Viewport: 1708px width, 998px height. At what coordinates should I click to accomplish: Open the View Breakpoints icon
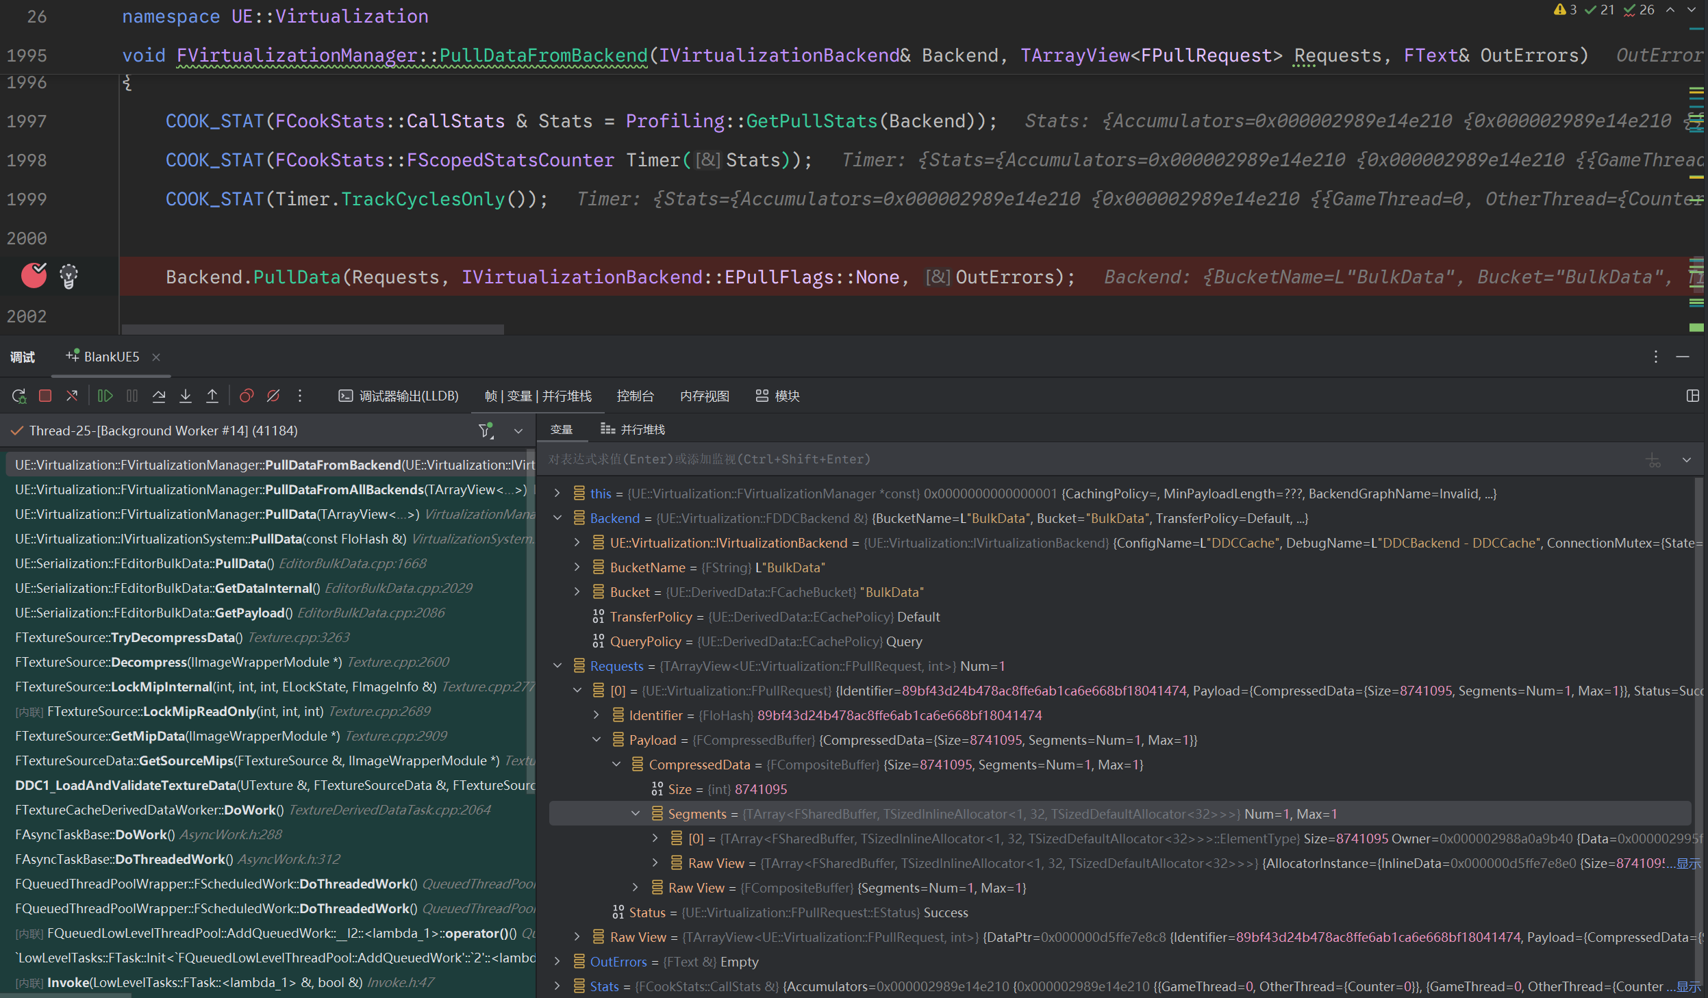[x=247, y=396]
